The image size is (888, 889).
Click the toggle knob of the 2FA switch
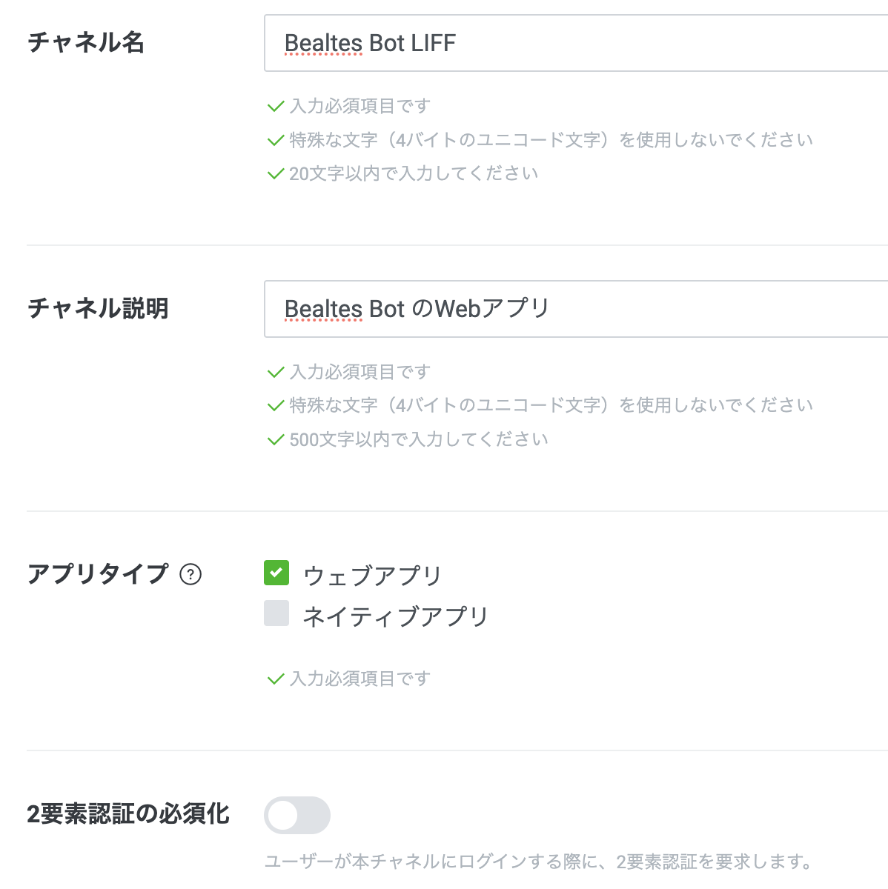(x=282, y=815)
